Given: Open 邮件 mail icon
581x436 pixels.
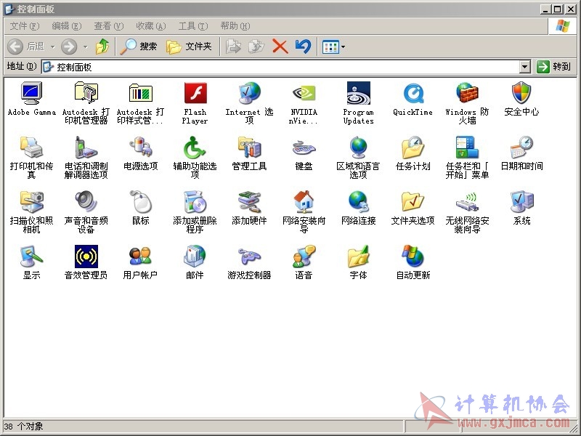Looking at the screenshot, I should tap(195, 257).
